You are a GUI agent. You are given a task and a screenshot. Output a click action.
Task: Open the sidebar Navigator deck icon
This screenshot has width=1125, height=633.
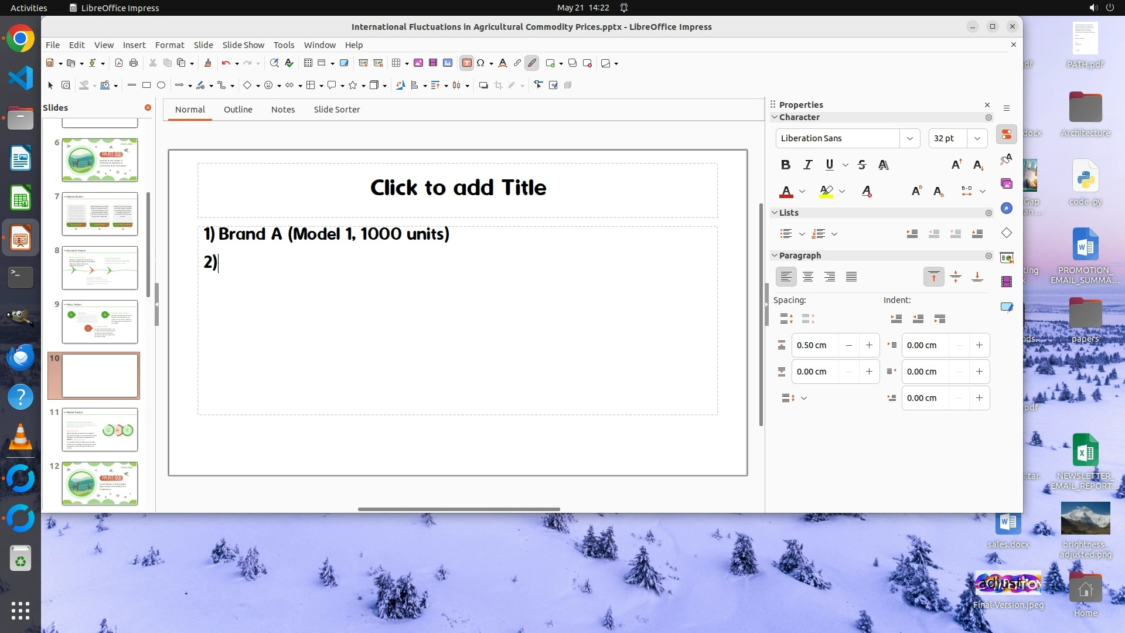1007,209
